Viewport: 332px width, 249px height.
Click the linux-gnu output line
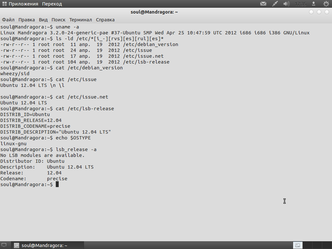(x=13, y=144)
